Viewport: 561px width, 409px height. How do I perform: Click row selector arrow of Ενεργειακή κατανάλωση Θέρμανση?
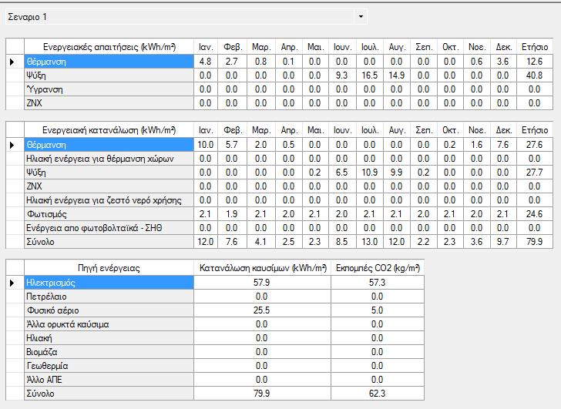click(12, 145)
